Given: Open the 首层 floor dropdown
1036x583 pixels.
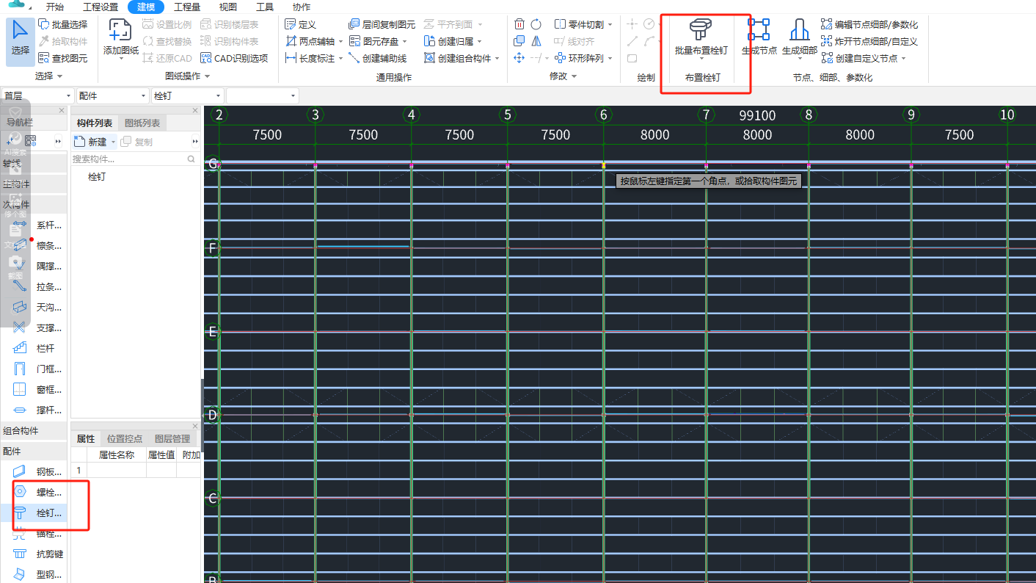Looking at the screenshot, I should pos(37,96).
